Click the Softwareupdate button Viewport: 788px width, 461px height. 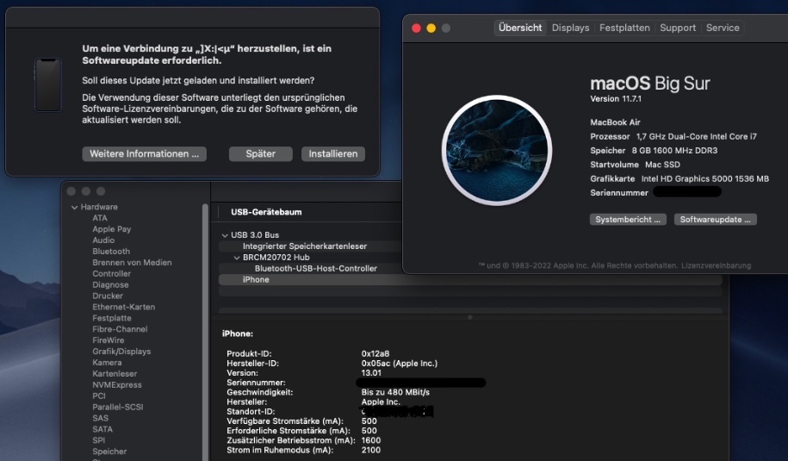(x=715, y=219)
